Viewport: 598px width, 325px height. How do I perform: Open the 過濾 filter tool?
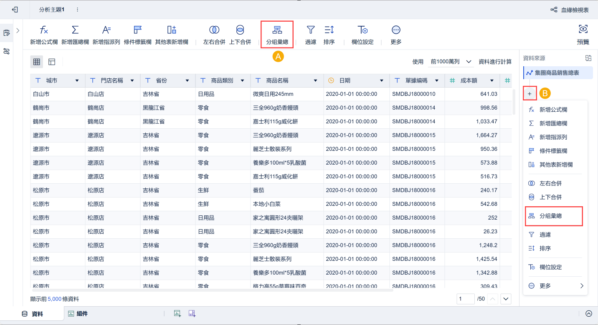coord(311,34)
